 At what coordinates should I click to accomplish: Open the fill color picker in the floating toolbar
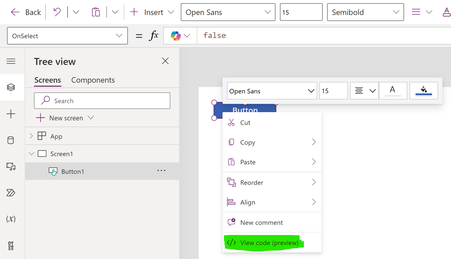click(x=424, y=90)
